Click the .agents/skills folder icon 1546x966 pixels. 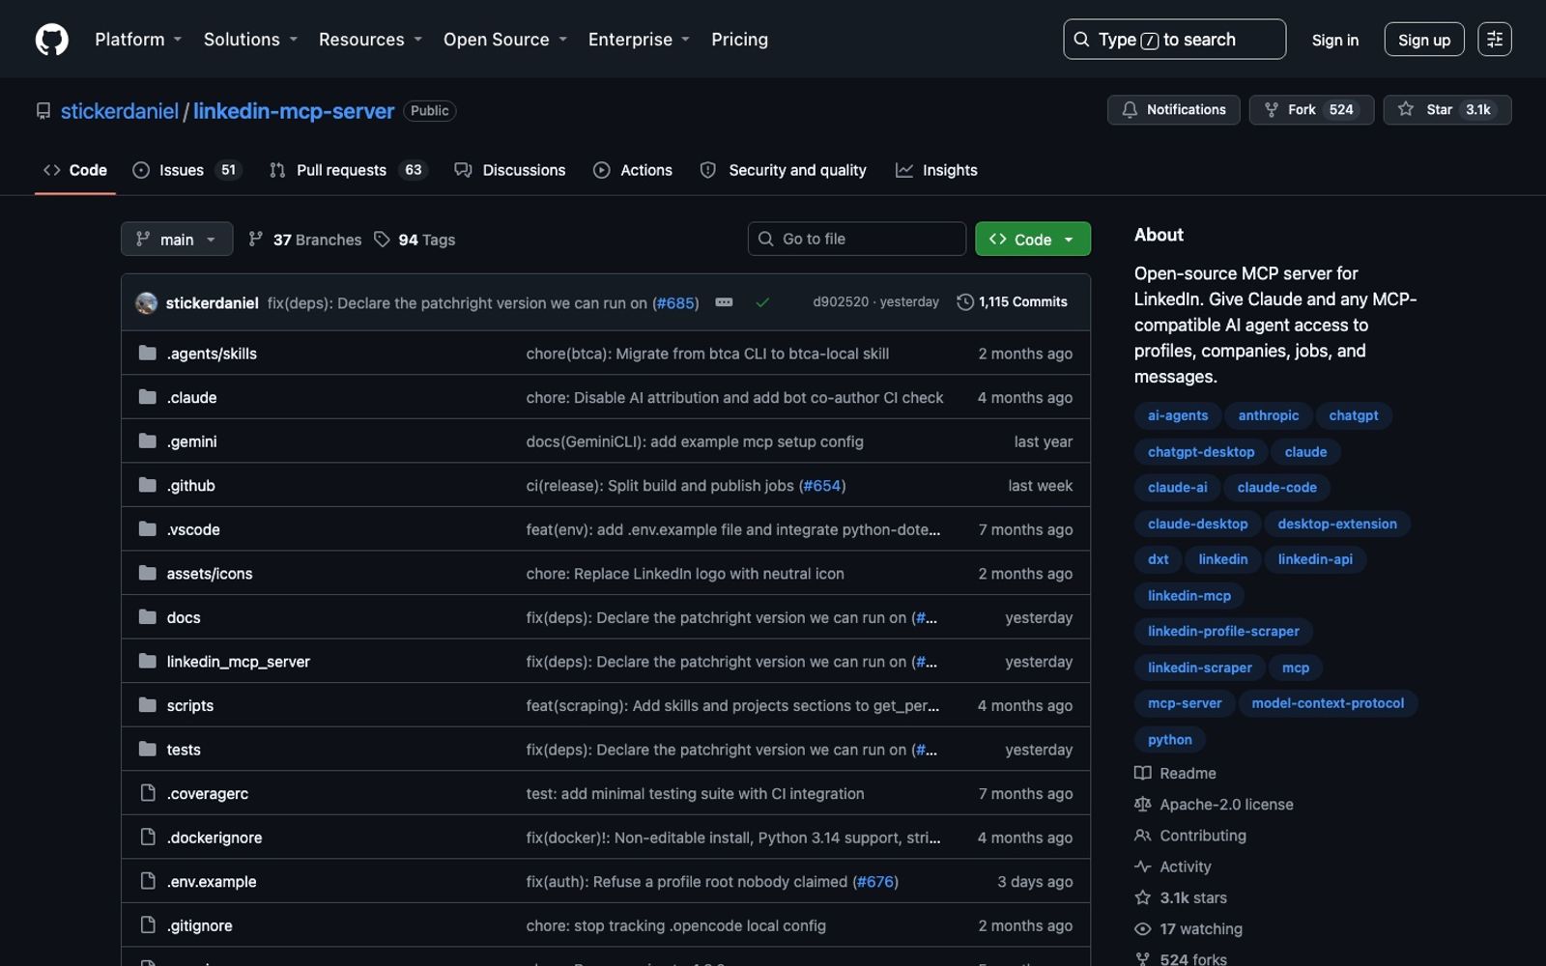click(147, 354)
